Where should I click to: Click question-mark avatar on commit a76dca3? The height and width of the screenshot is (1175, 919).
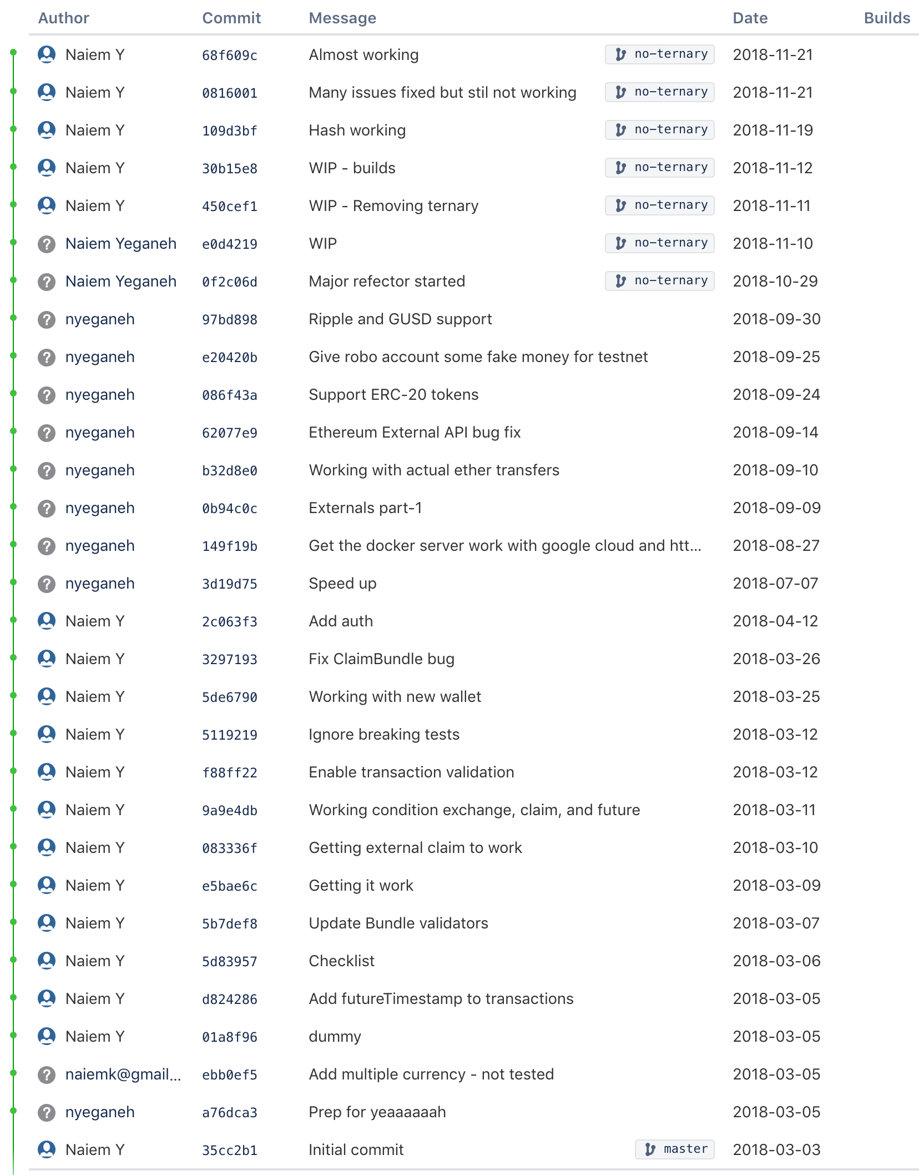click(x=47, y=1112)
